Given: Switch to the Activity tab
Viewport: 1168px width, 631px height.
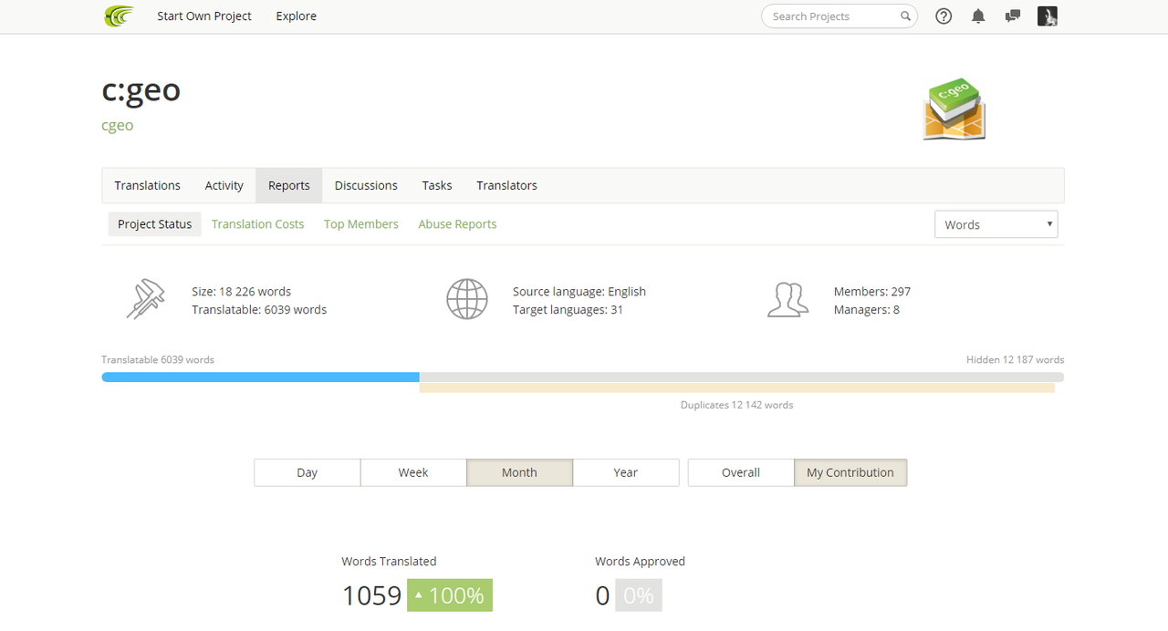Looking at the screenshot, I should pos(224,185).
